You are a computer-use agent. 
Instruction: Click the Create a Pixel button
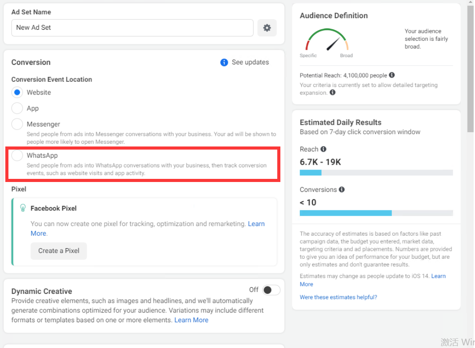coord(59,251)
